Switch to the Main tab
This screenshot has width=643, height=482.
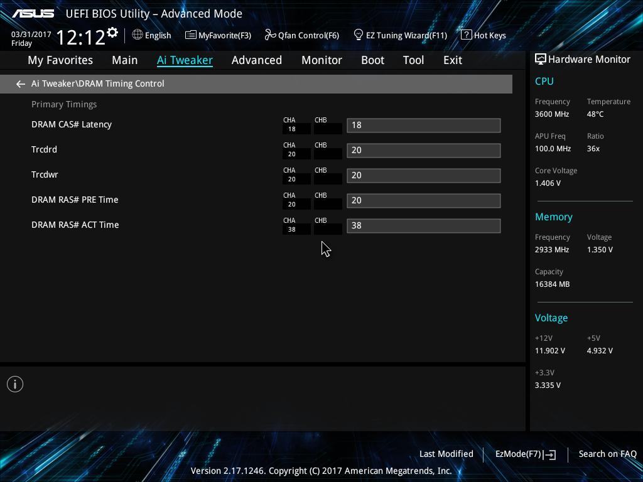[125, 60]
